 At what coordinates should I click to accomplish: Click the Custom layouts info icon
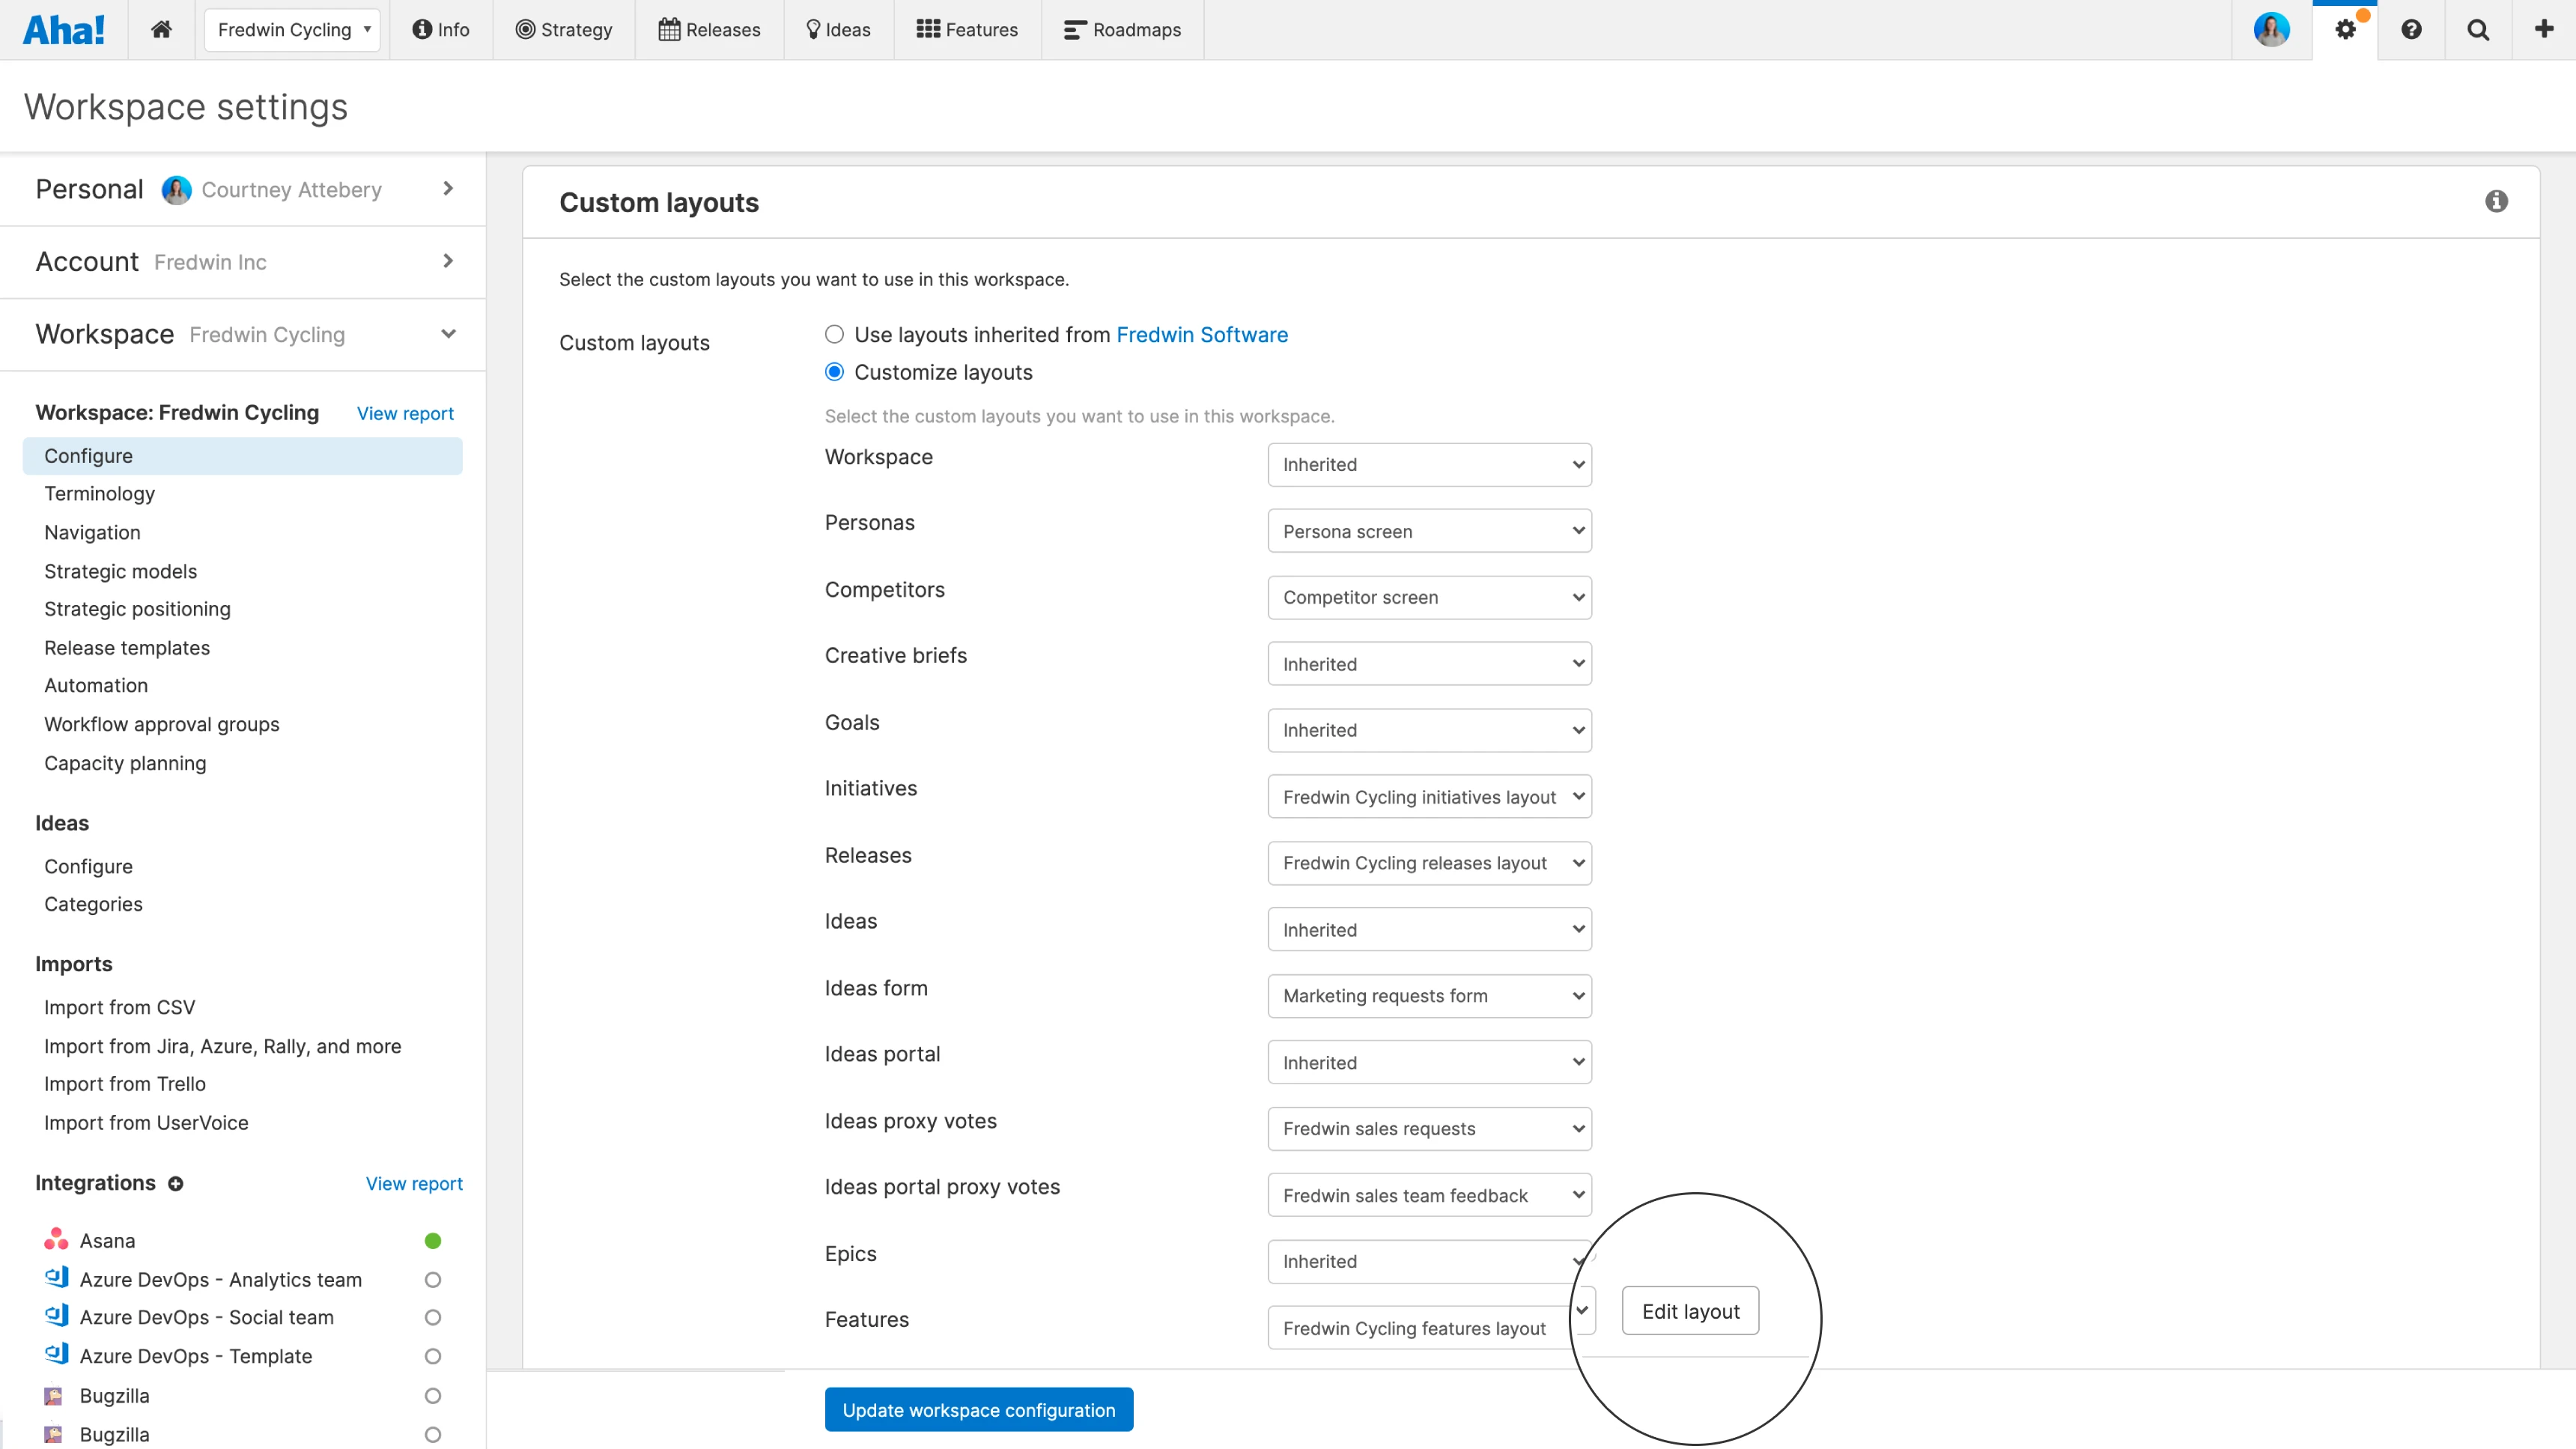[2496, 201]
